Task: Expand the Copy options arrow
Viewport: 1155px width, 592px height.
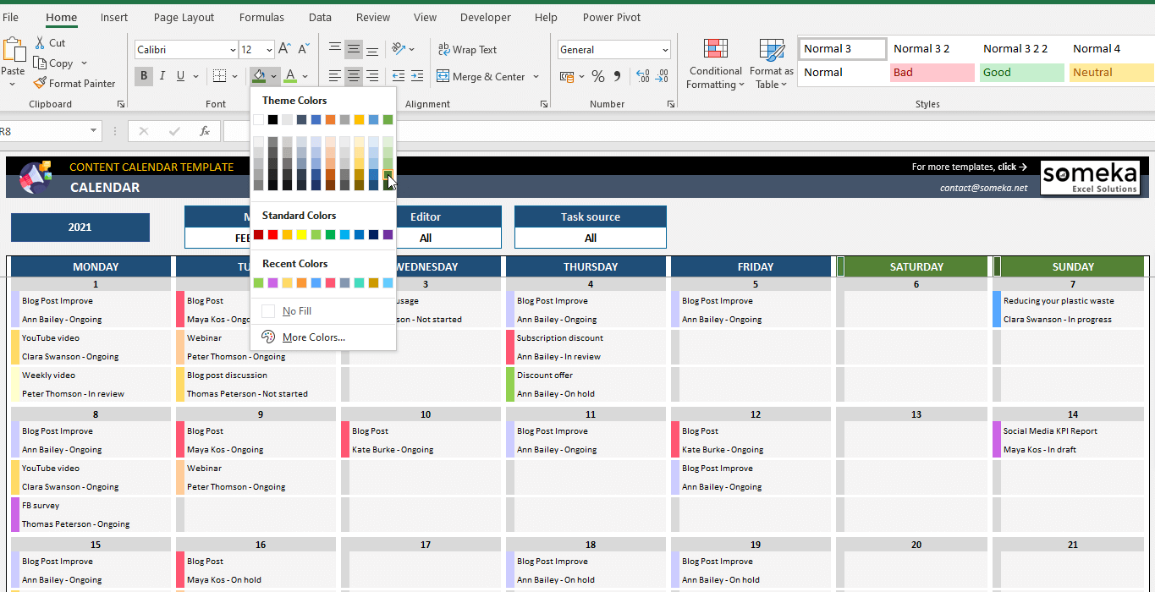Action: [84, 63]
